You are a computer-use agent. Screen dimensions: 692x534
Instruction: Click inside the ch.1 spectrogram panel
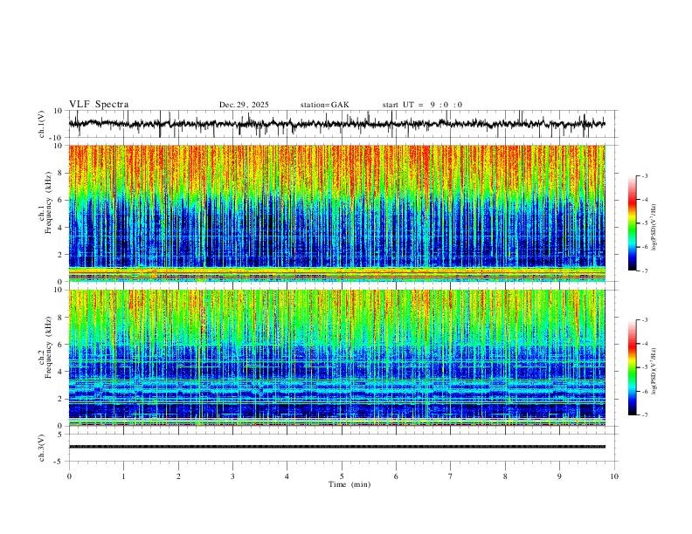coord(337,213)
